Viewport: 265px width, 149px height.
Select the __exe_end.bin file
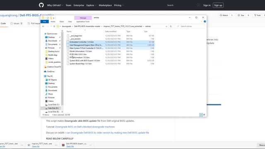pyautogui.click(x=75, y=39)
